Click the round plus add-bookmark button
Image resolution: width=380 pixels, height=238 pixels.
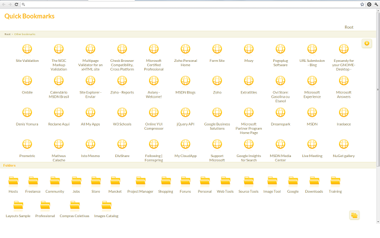[367, 43]
